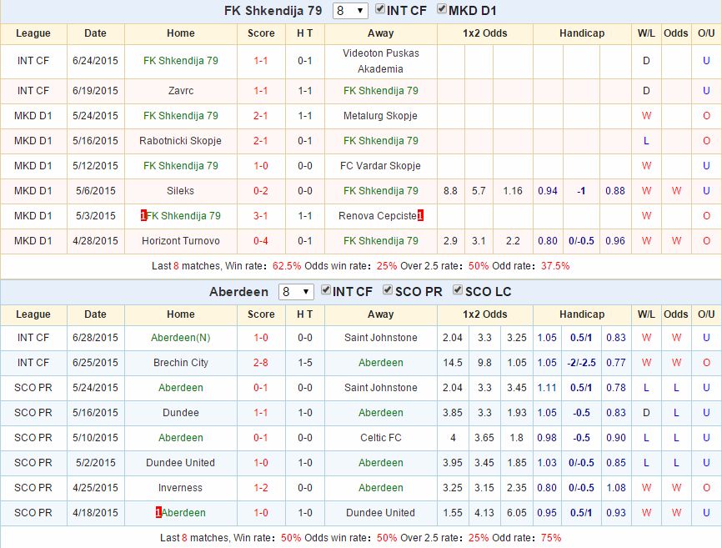Uncheck INT CF filter for FK Shkendija 79
The height and width of the screenshot is (548, 722).
click(380, 9)
